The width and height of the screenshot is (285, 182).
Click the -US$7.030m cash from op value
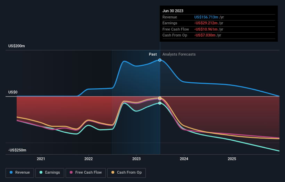[x=205, y=35]
